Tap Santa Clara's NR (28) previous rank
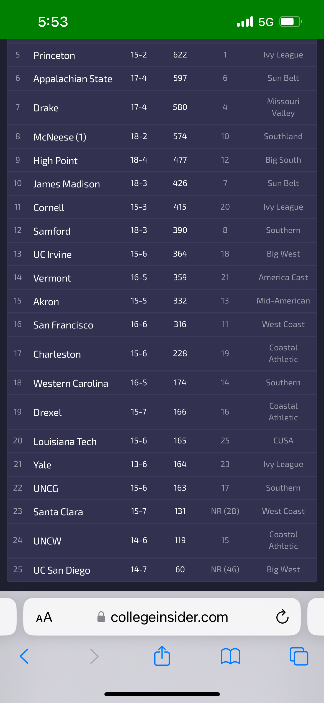 click(x=225, y=511)
